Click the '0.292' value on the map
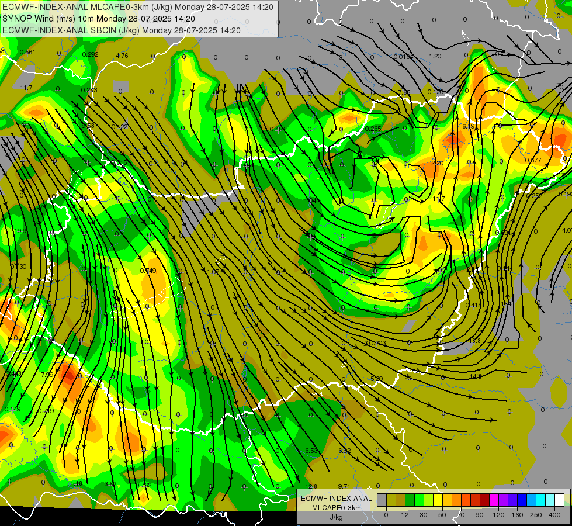Image resolution: width=572 pixels, height=526 pixels. 90,55
